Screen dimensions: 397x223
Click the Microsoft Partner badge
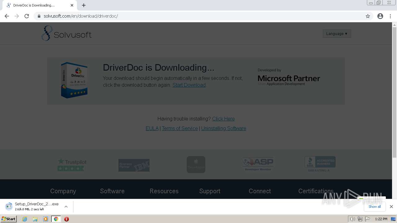(x=289, y=77)
